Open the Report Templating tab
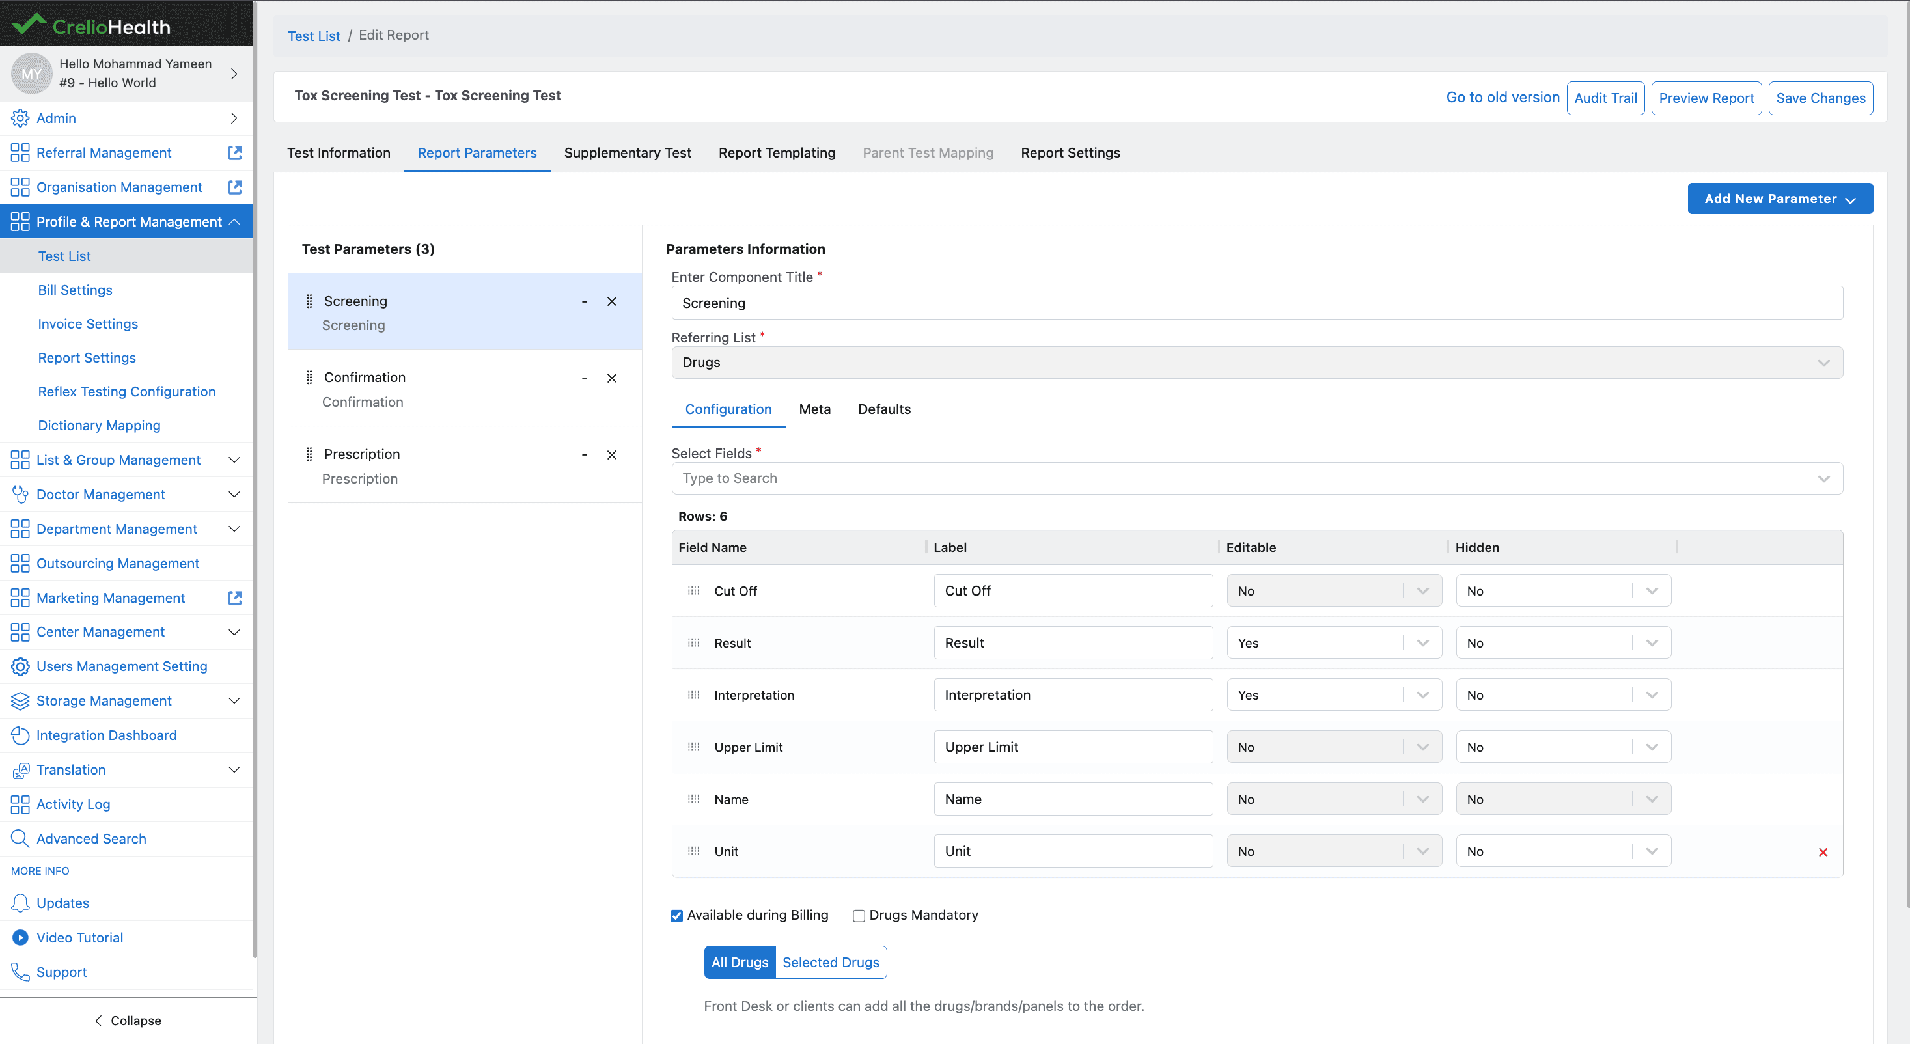The width and height of the screenshot is (1910, 1044). point(777,153)
